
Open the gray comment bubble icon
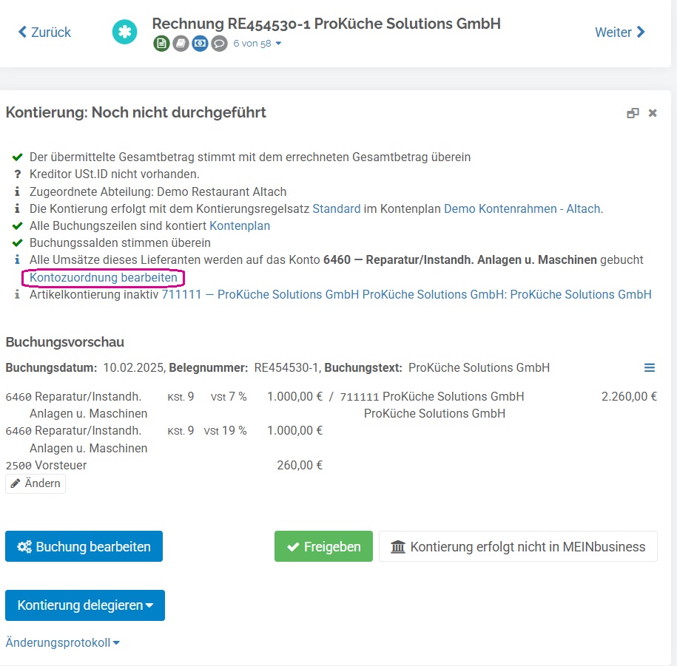tap(219, 44)
